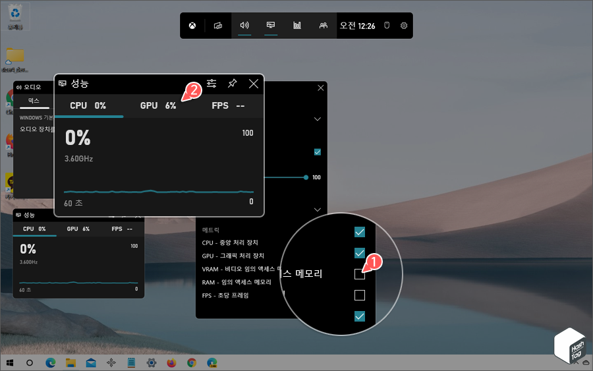Switch to 믹스 tab in audio widget

point(34,101)
